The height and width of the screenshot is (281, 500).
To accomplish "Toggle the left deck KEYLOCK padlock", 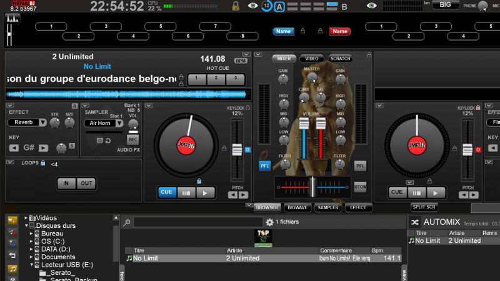I will click(247, 107).
